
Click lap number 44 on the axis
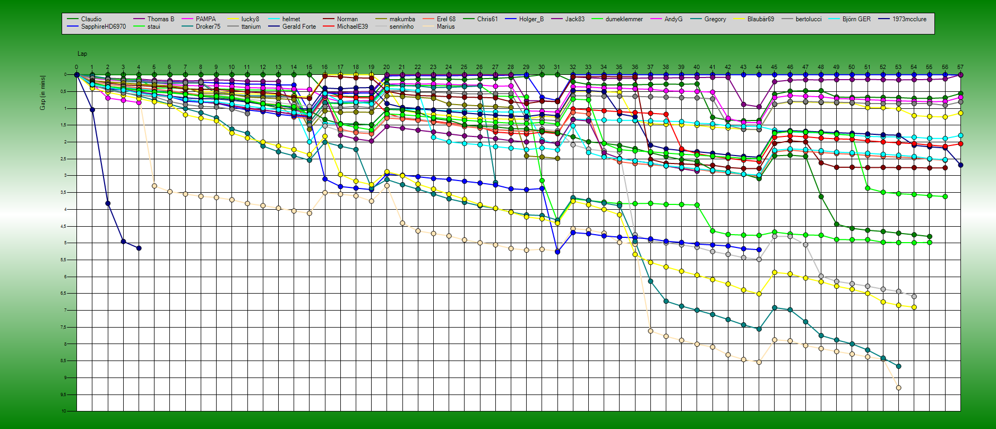point(759,67)
